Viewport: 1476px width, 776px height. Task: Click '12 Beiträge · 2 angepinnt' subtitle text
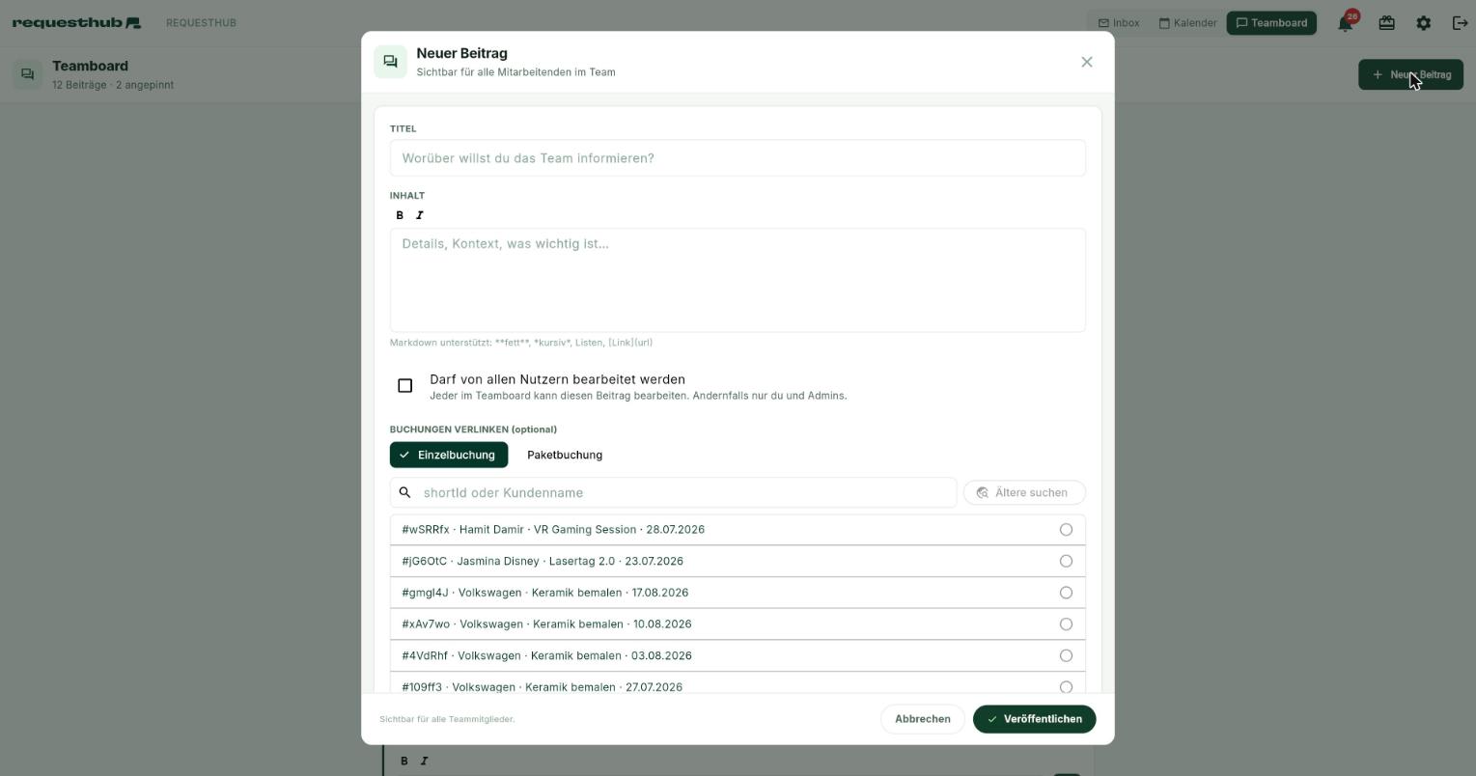pos(113,85)
